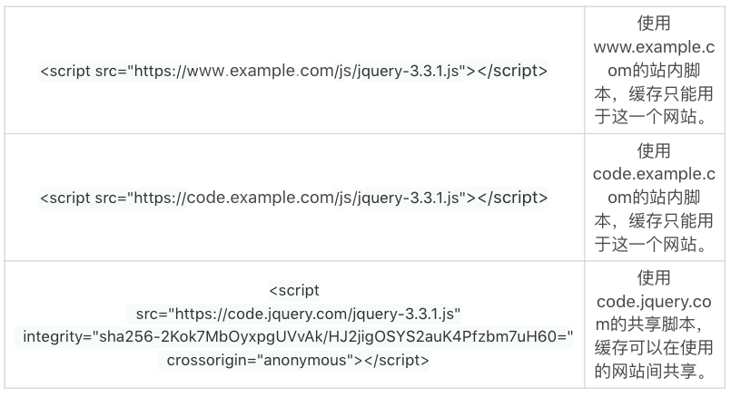Click the www.example.com script tag code snippet
This screenshot has height=397, width=731.
[293, 71]
